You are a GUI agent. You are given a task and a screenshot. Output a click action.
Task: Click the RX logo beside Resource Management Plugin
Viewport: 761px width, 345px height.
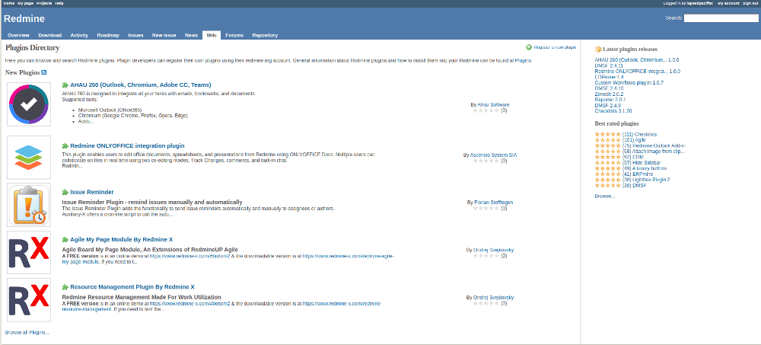pyautogui.click(x=29, y=300)
